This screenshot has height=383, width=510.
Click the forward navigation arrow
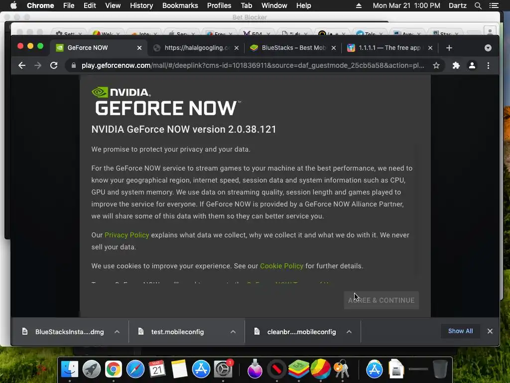(x=38, y=65)
